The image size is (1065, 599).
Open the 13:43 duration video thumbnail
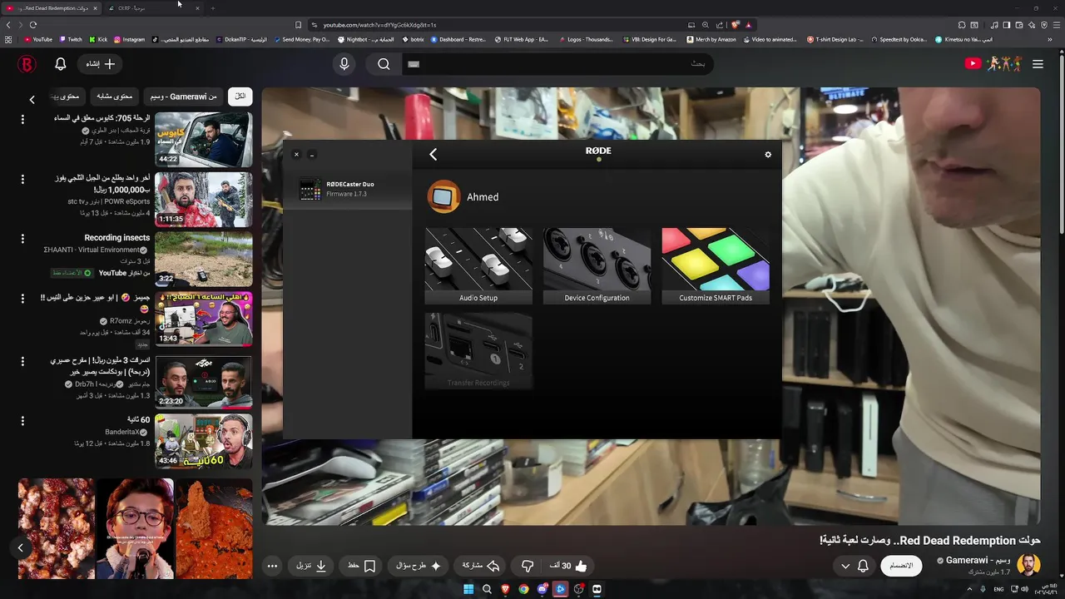click(x=203, y=319)
